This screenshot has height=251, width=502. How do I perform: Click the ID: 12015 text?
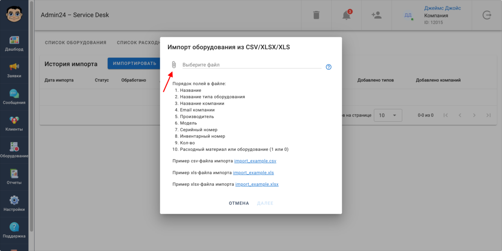tap(434, 22)
